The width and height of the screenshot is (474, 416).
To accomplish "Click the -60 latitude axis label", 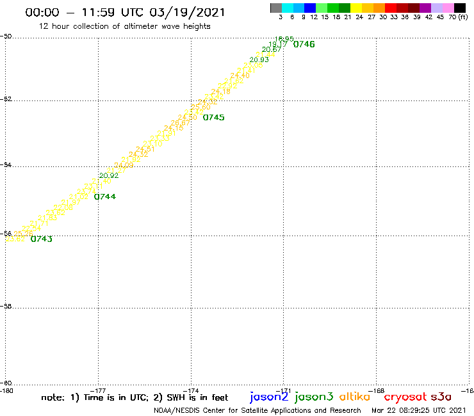I will 6,383.
